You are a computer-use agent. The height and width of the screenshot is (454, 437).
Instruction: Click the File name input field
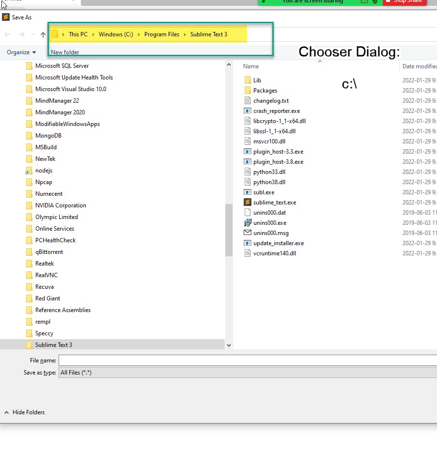pos(248,360)
